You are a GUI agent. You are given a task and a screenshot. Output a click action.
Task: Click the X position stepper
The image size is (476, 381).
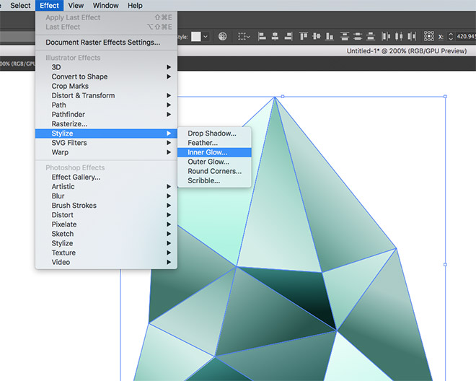click(451, 35)
